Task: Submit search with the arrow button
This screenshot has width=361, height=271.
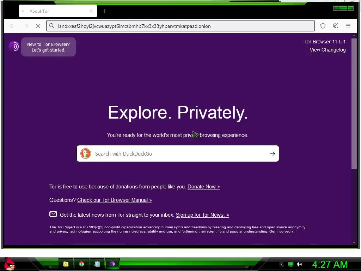Action: [x=273, y=154]
